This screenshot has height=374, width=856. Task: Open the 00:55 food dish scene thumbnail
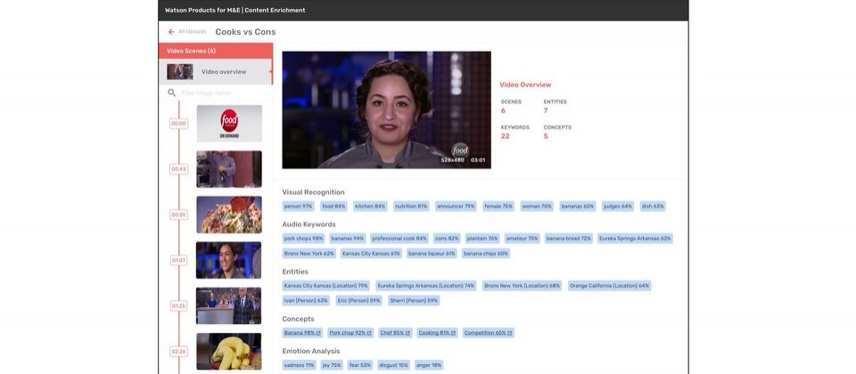229,215
